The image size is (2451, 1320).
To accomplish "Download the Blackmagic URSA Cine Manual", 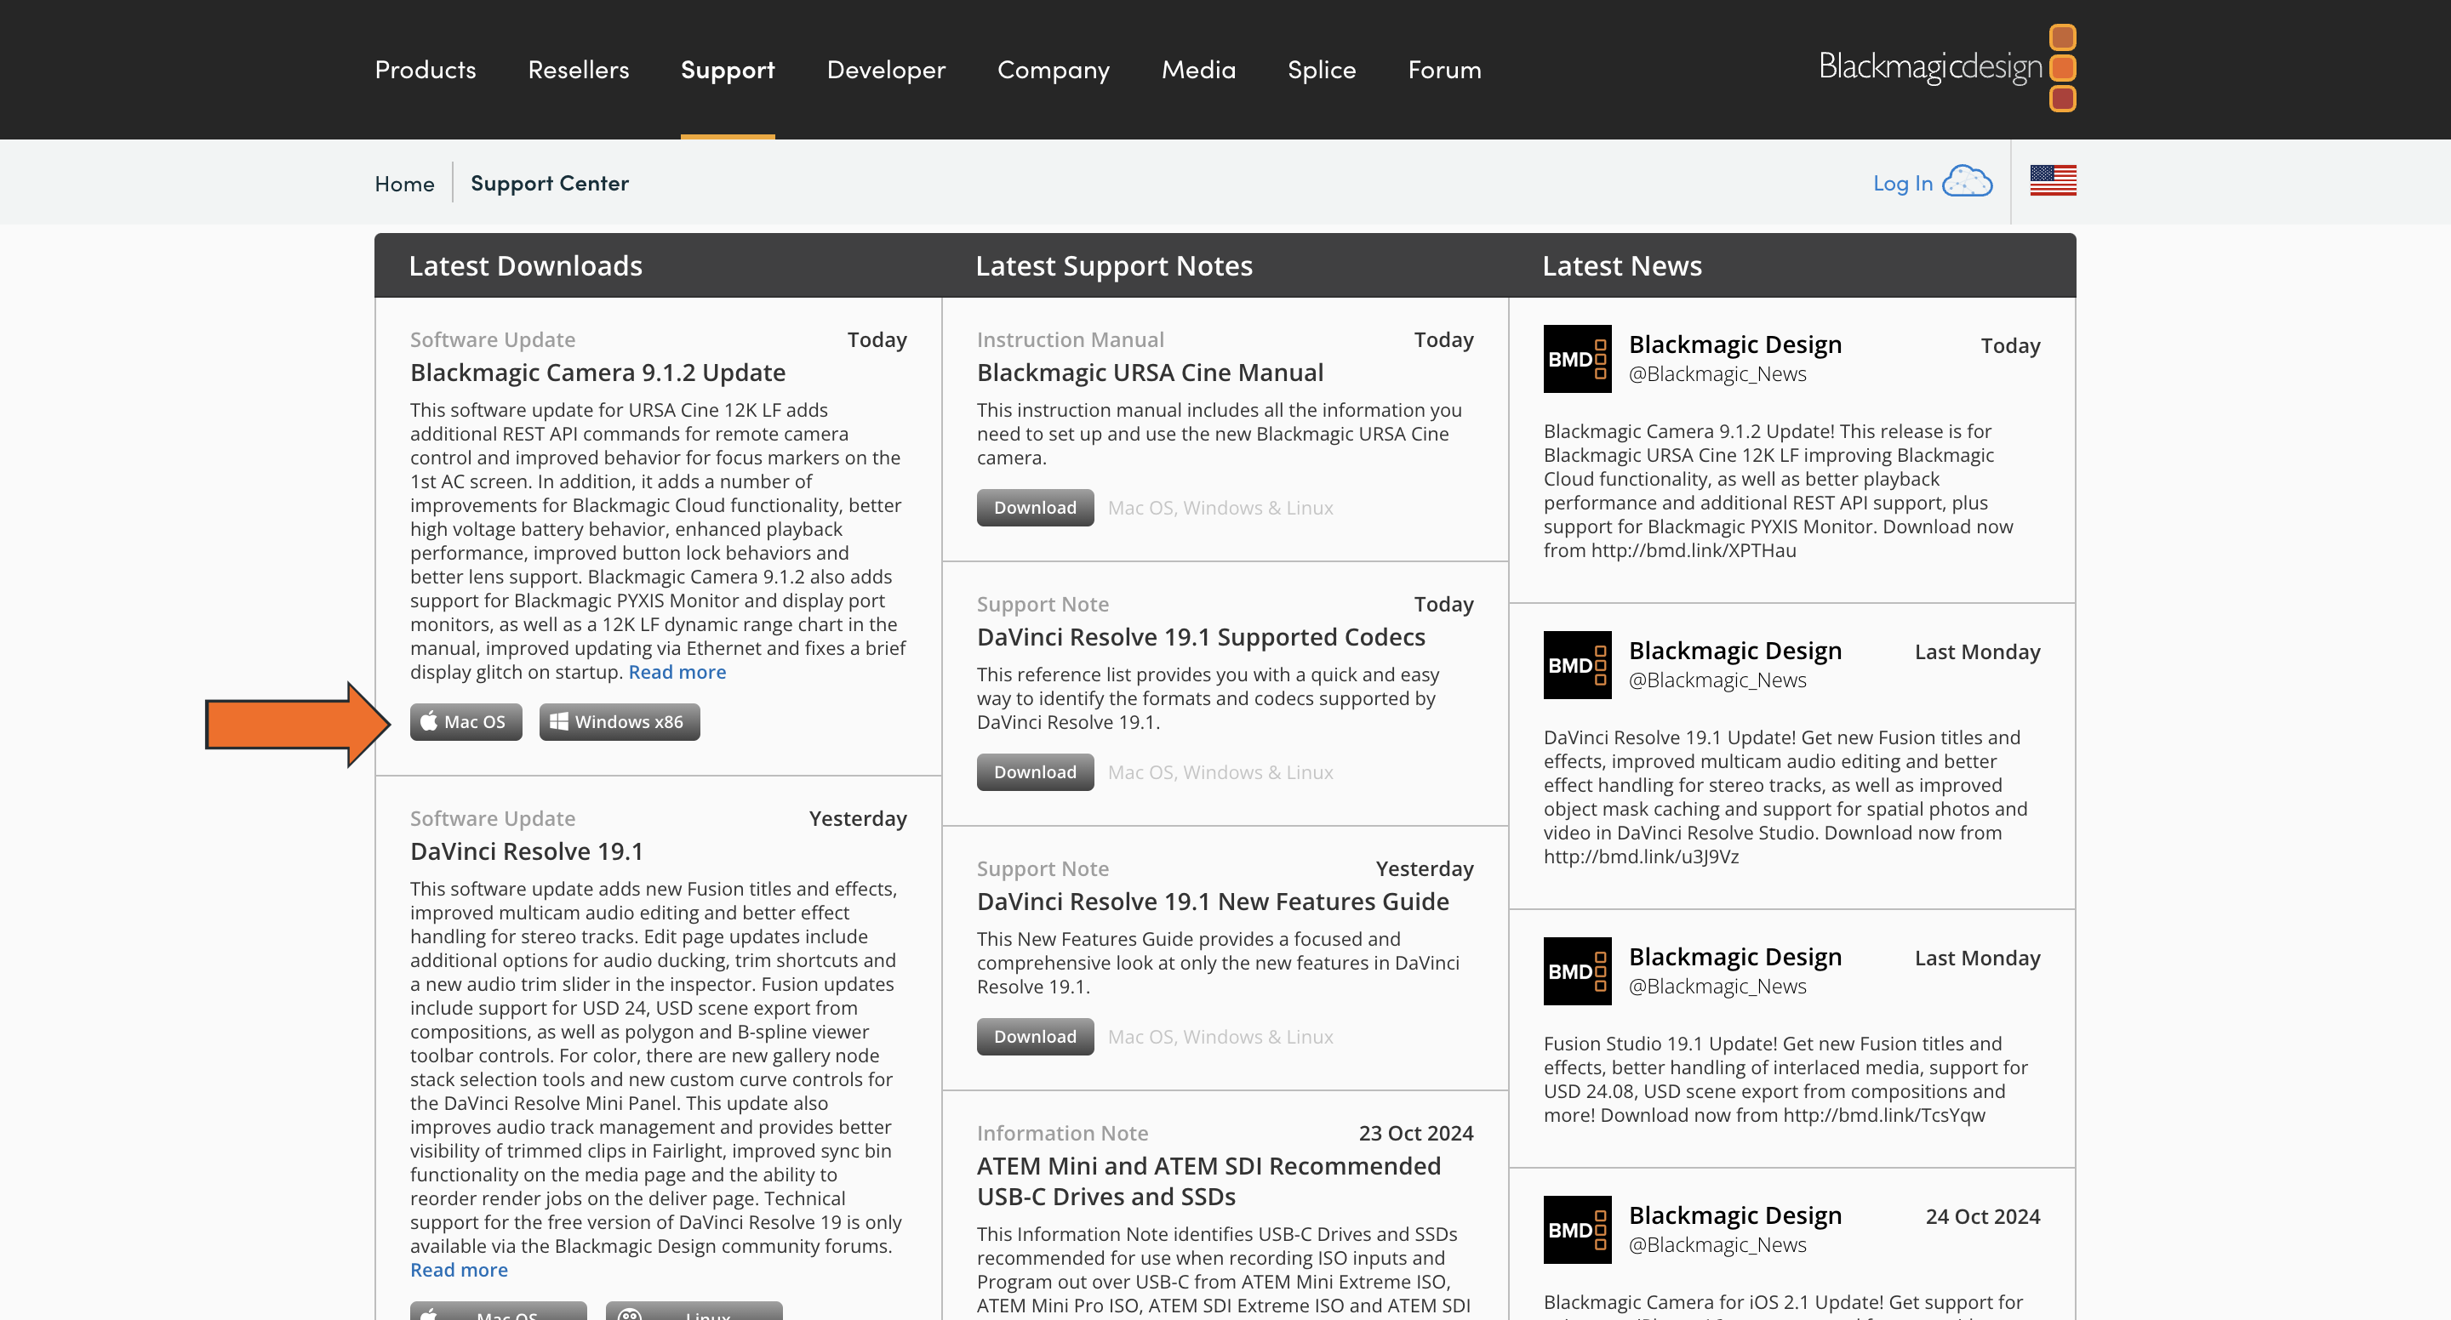I will tap(1034, 508).
